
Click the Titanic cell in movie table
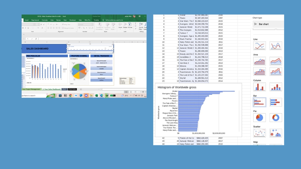pos(186,18)
